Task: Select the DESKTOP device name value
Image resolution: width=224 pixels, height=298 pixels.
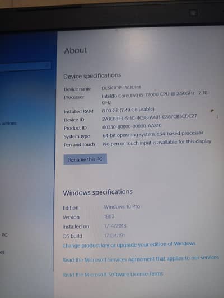Action: click(x=121, y=88)
